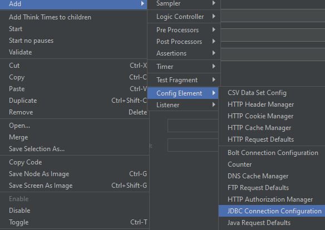The width and height of the screenshot is (325, 230).
Task: Choose Counter config element
Action: pos(272,164)
